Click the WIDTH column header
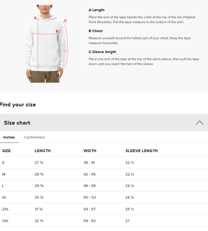This screenshot has height=231, width=208. click(90, 151)
